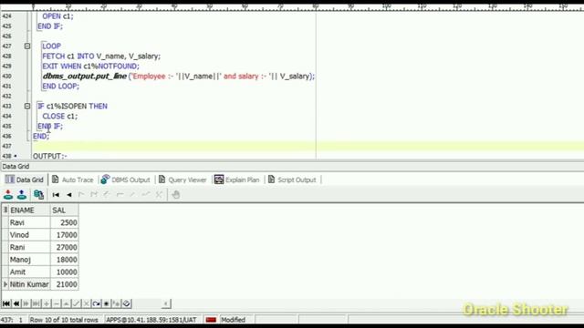Click line number 430 in the gutter
The height and width of the screenshot is (328, 584).
coord(6,77)
